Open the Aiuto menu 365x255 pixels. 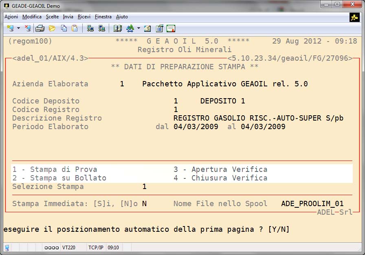[x=122, y=17]
